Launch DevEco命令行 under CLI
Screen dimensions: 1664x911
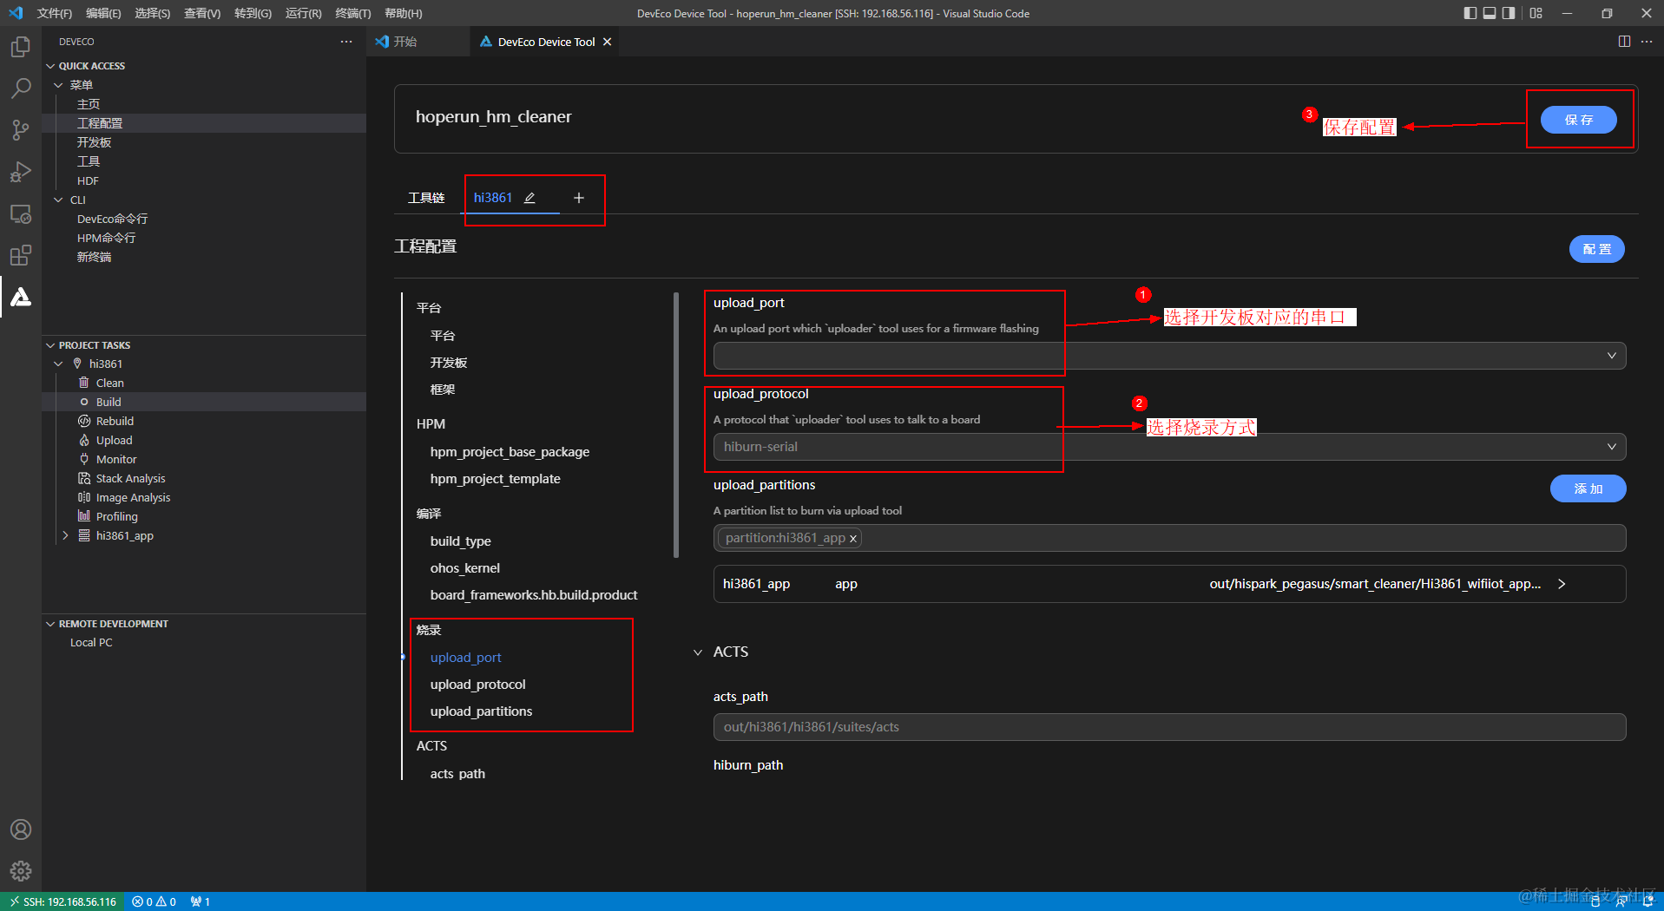[x=112, y=219]
